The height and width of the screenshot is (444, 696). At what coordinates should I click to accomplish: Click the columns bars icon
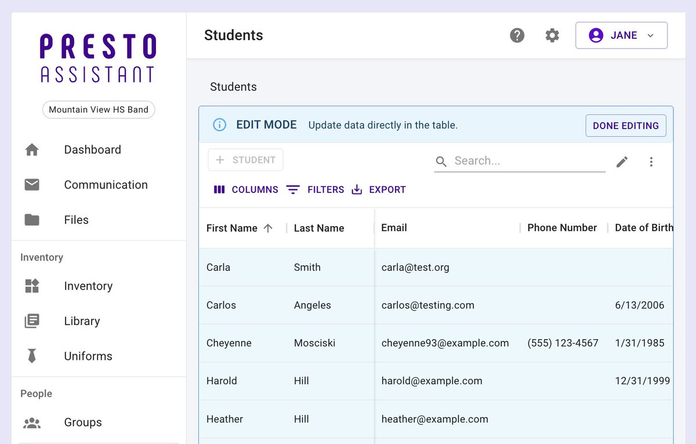click(x=219, y=190)
